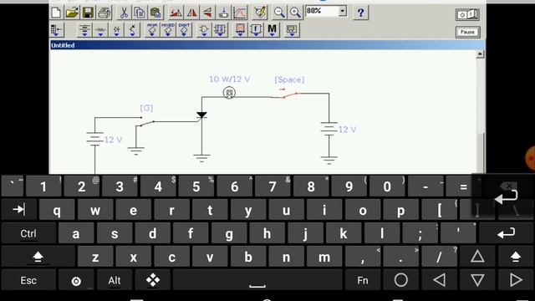Screen dimensions: 535x301
Task: Open the Analog ICs parts bin
Action: point(152,30)
